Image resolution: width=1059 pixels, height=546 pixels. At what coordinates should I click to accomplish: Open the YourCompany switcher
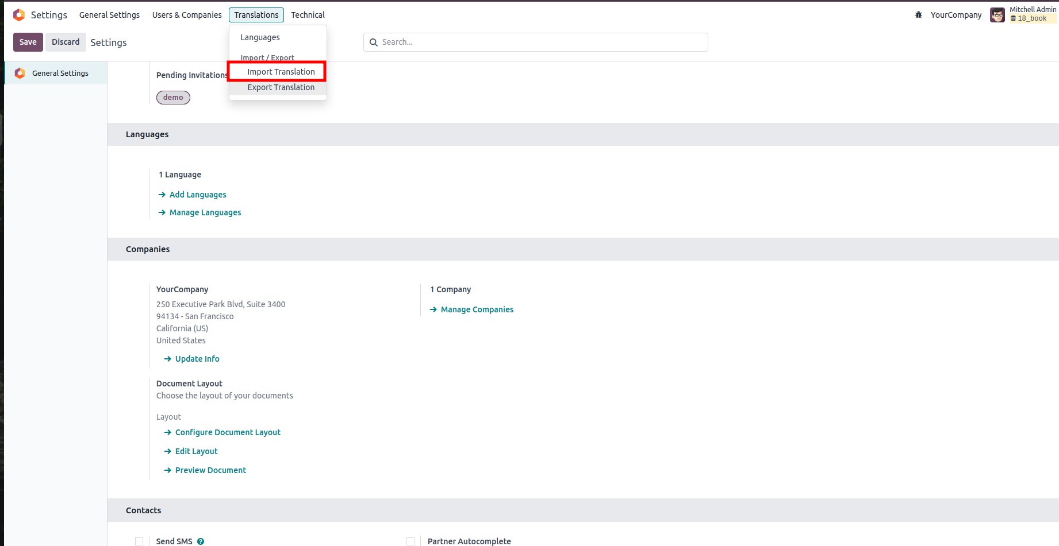[x=956, y=15]
